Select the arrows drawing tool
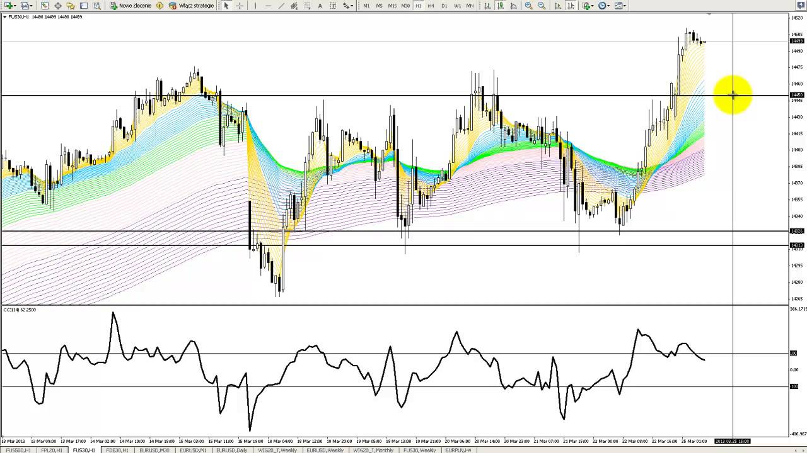807x453 pixels. click(345, 6)
